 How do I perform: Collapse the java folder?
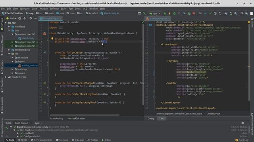pyautogui.click(x=9, y=30)
